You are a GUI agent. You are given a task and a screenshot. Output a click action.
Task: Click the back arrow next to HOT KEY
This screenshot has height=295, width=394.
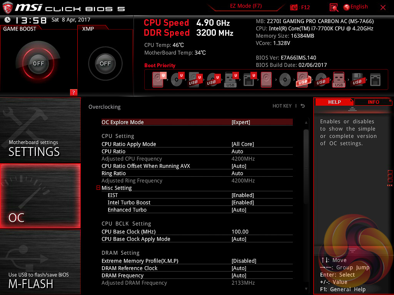pyautogui.click(x=303, y=106)
